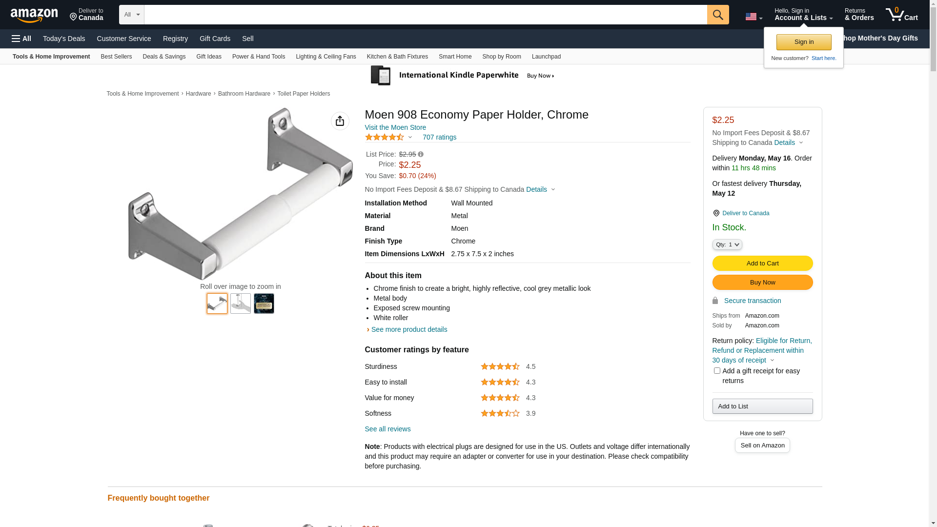Viewport: 937px width, 527px height.
Task: Open the share icon on product image
Action: 340,121
